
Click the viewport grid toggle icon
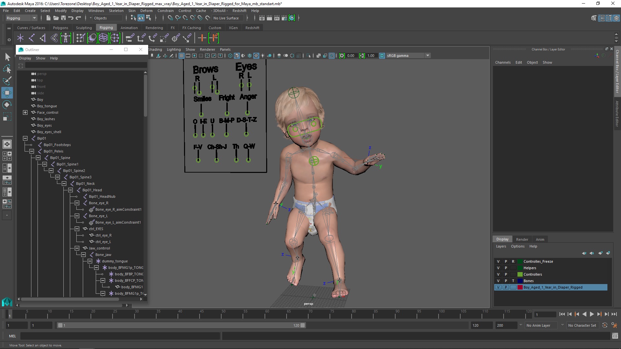181,56
